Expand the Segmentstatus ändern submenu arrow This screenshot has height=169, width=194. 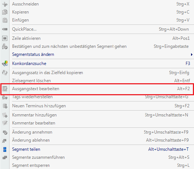(191, 54)
